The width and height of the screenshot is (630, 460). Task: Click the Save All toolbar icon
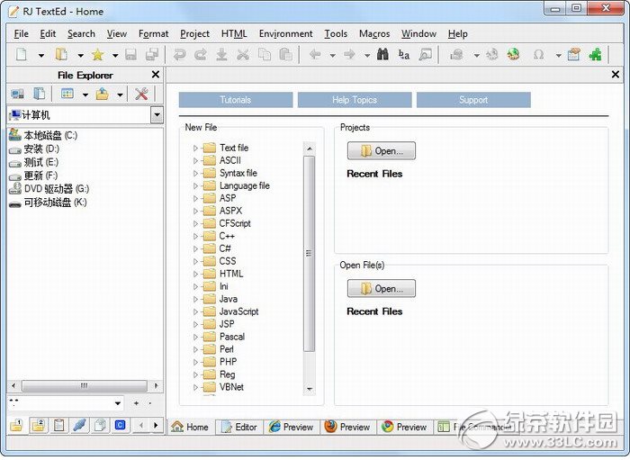pyautogui.click(x=152, y=54)
